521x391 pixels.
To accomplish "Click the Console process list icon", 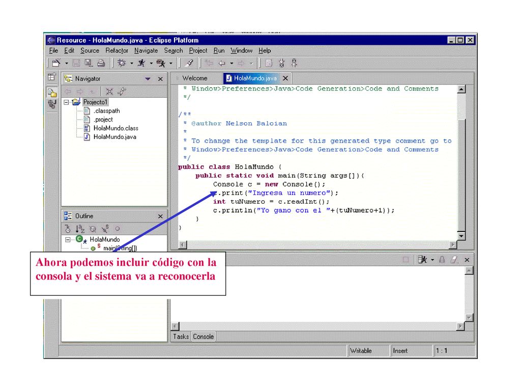I will click(422, 260).
